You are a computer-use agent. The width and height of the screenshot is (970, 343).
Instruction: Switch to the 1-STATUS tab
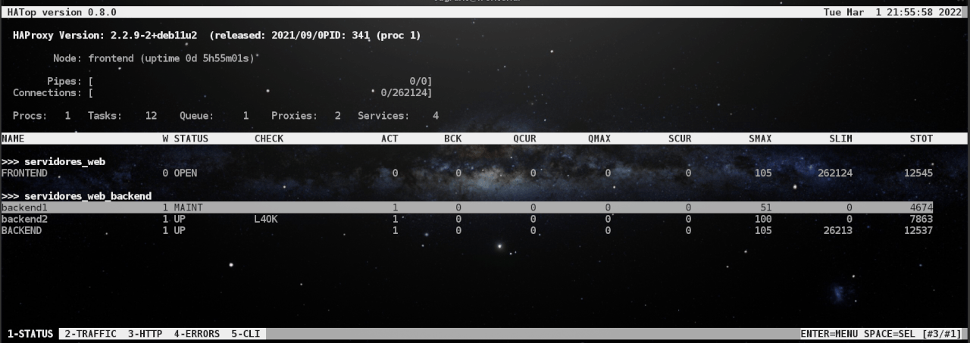click(30, 334)
